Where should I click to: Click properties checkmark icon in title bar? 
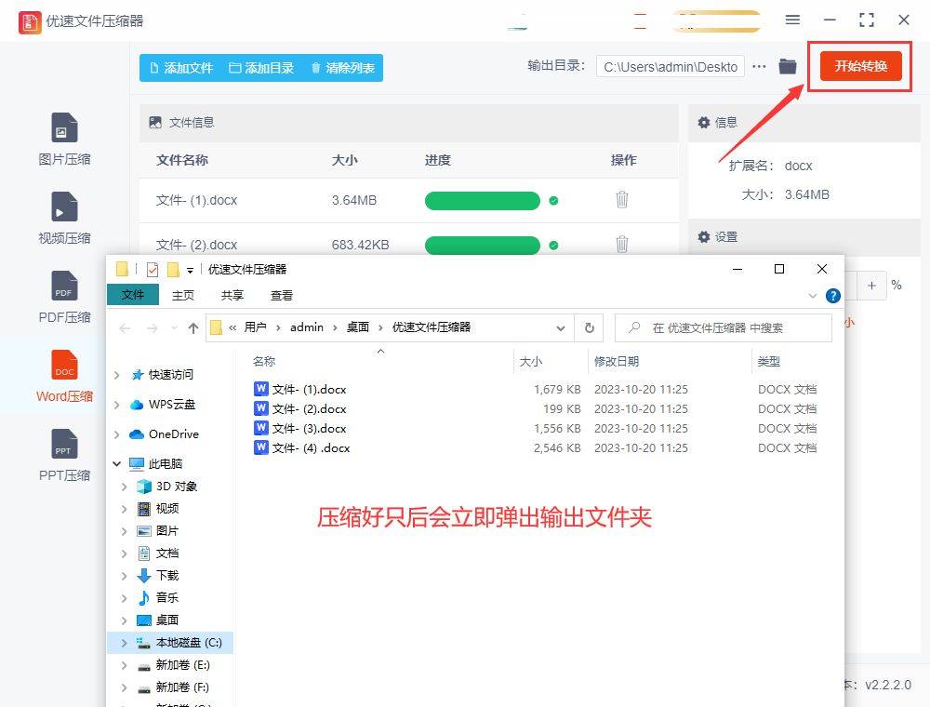click(153, 270)
